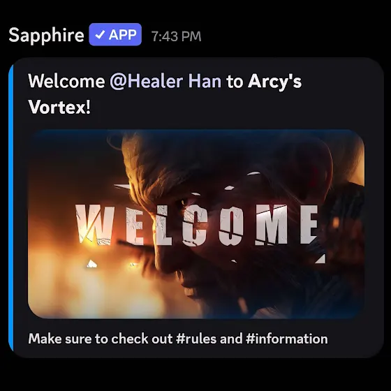
Task: Click the 7:43 PM message timestamp
Action: click(176, 36)
